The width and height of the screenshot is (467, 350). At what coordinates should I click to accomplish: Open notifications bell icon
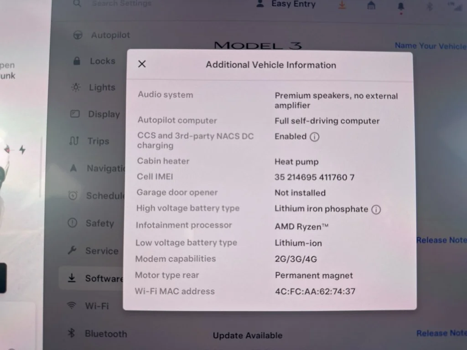(x=401, y=6)
